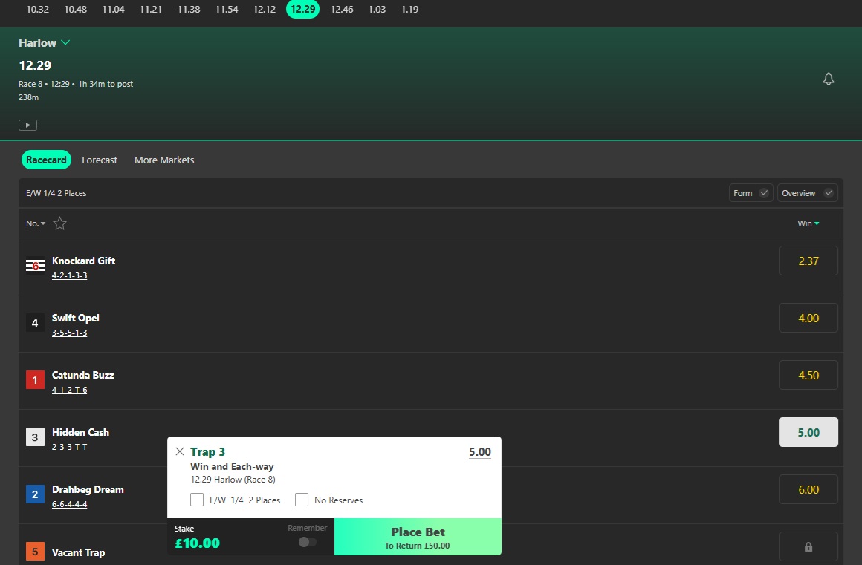
Task: Click the notifications bell icon
Action: click(x=829, y=78)
